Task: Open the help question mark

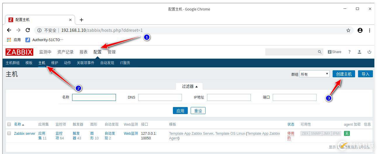Action: click(x=349, y=52)
